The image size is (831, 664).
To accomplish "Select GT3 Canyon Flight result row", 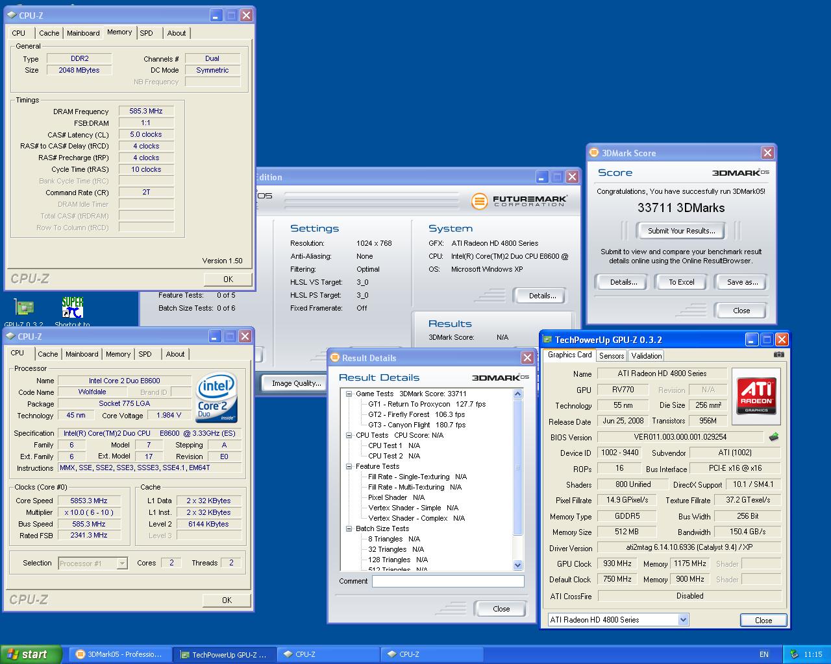I will [x=417, y=425].
